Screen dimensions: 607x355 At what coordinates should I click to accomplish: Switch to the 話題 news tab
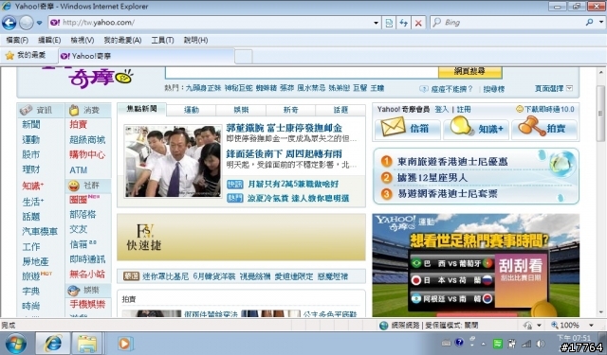(x=340, y=110)
